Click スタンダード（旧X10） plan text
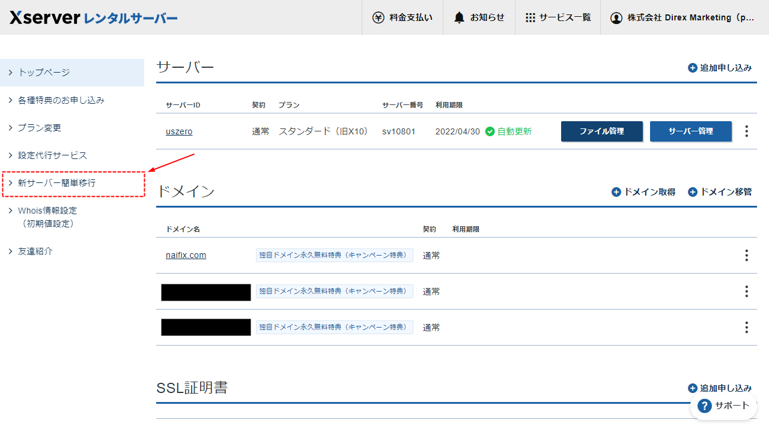This screenshot has width=769, height=432. (324, 131)
